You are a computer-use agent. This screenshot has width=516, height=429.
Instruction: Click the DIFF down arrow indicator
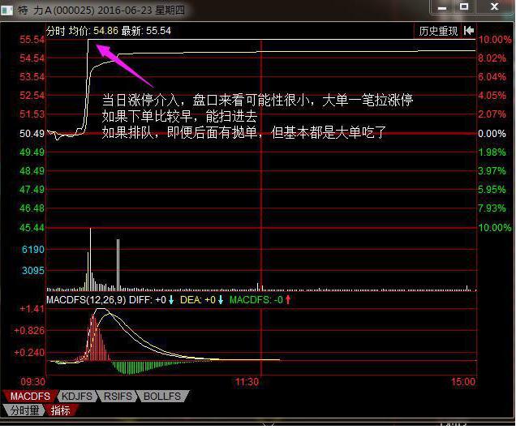171,300
